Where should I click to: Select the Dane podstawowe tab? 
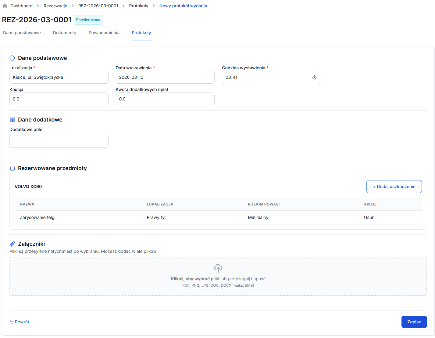click(x=22, y=33)
